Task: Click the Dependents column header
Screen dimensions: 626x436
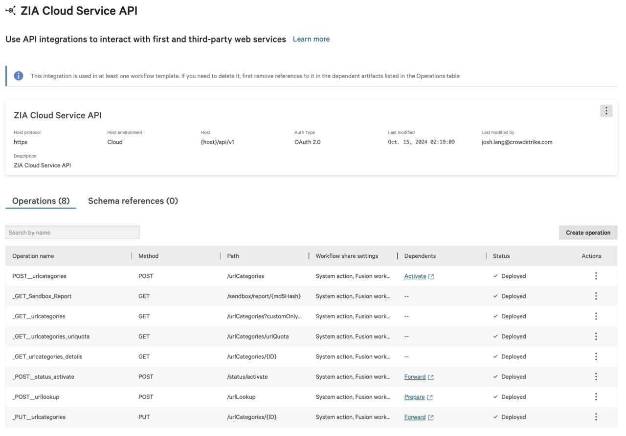Action: pos(420,256)
